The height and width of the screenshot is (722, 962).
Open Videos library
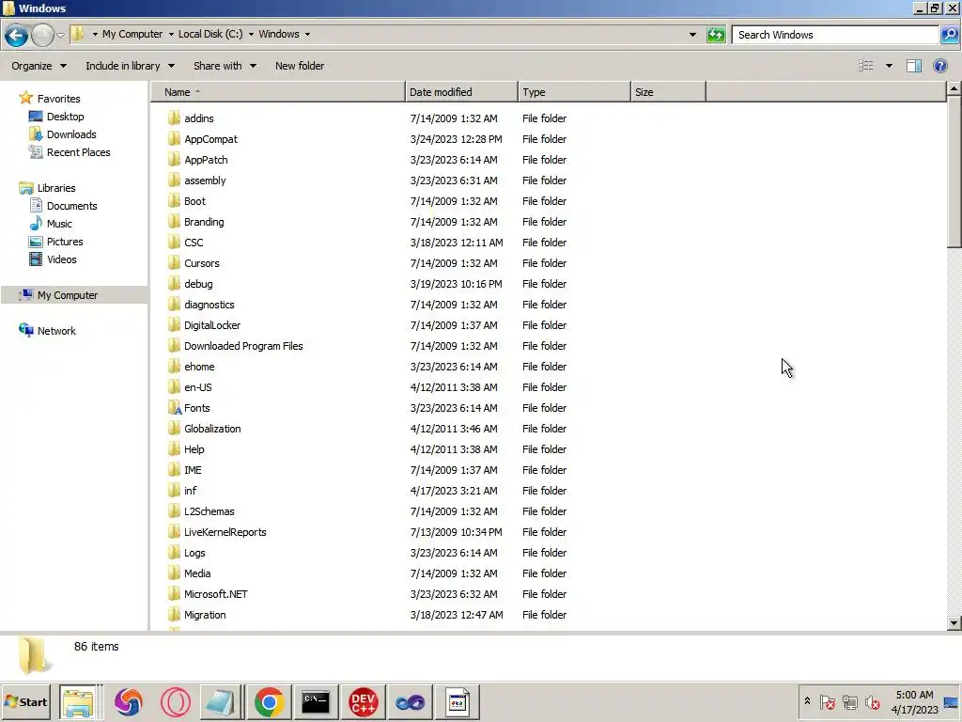(x=61, y=259)
